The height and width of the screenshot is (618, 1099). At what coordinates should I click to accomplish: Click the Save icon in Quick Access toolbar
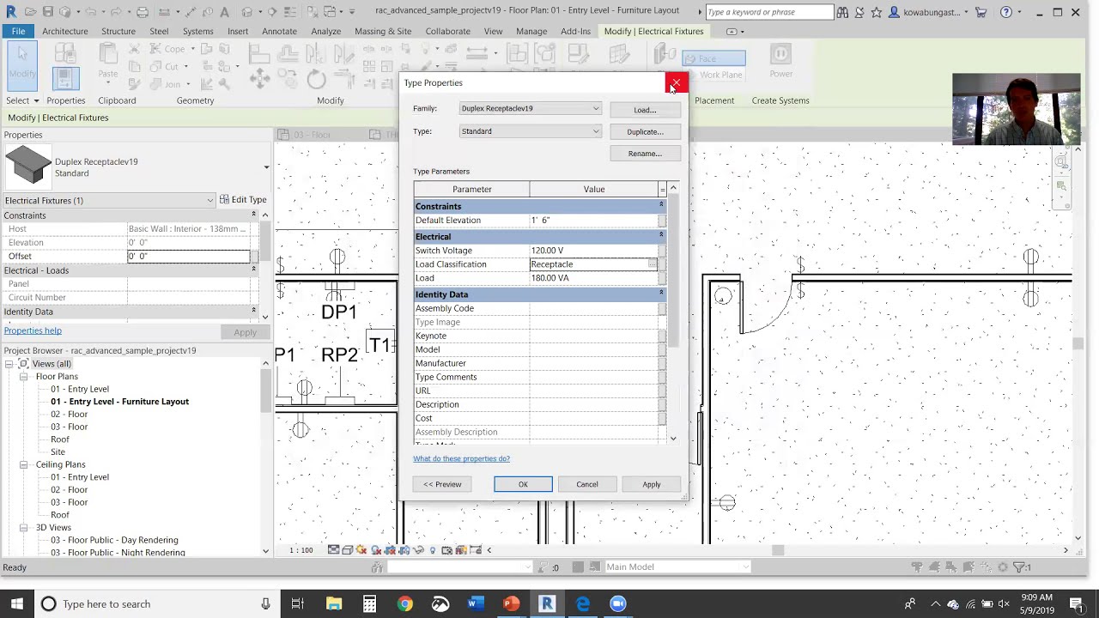(x=48, y=12)
